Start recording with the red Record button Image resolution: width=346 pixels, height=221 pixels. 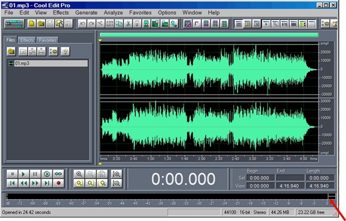pyautogui.click(x=58, y=183)
